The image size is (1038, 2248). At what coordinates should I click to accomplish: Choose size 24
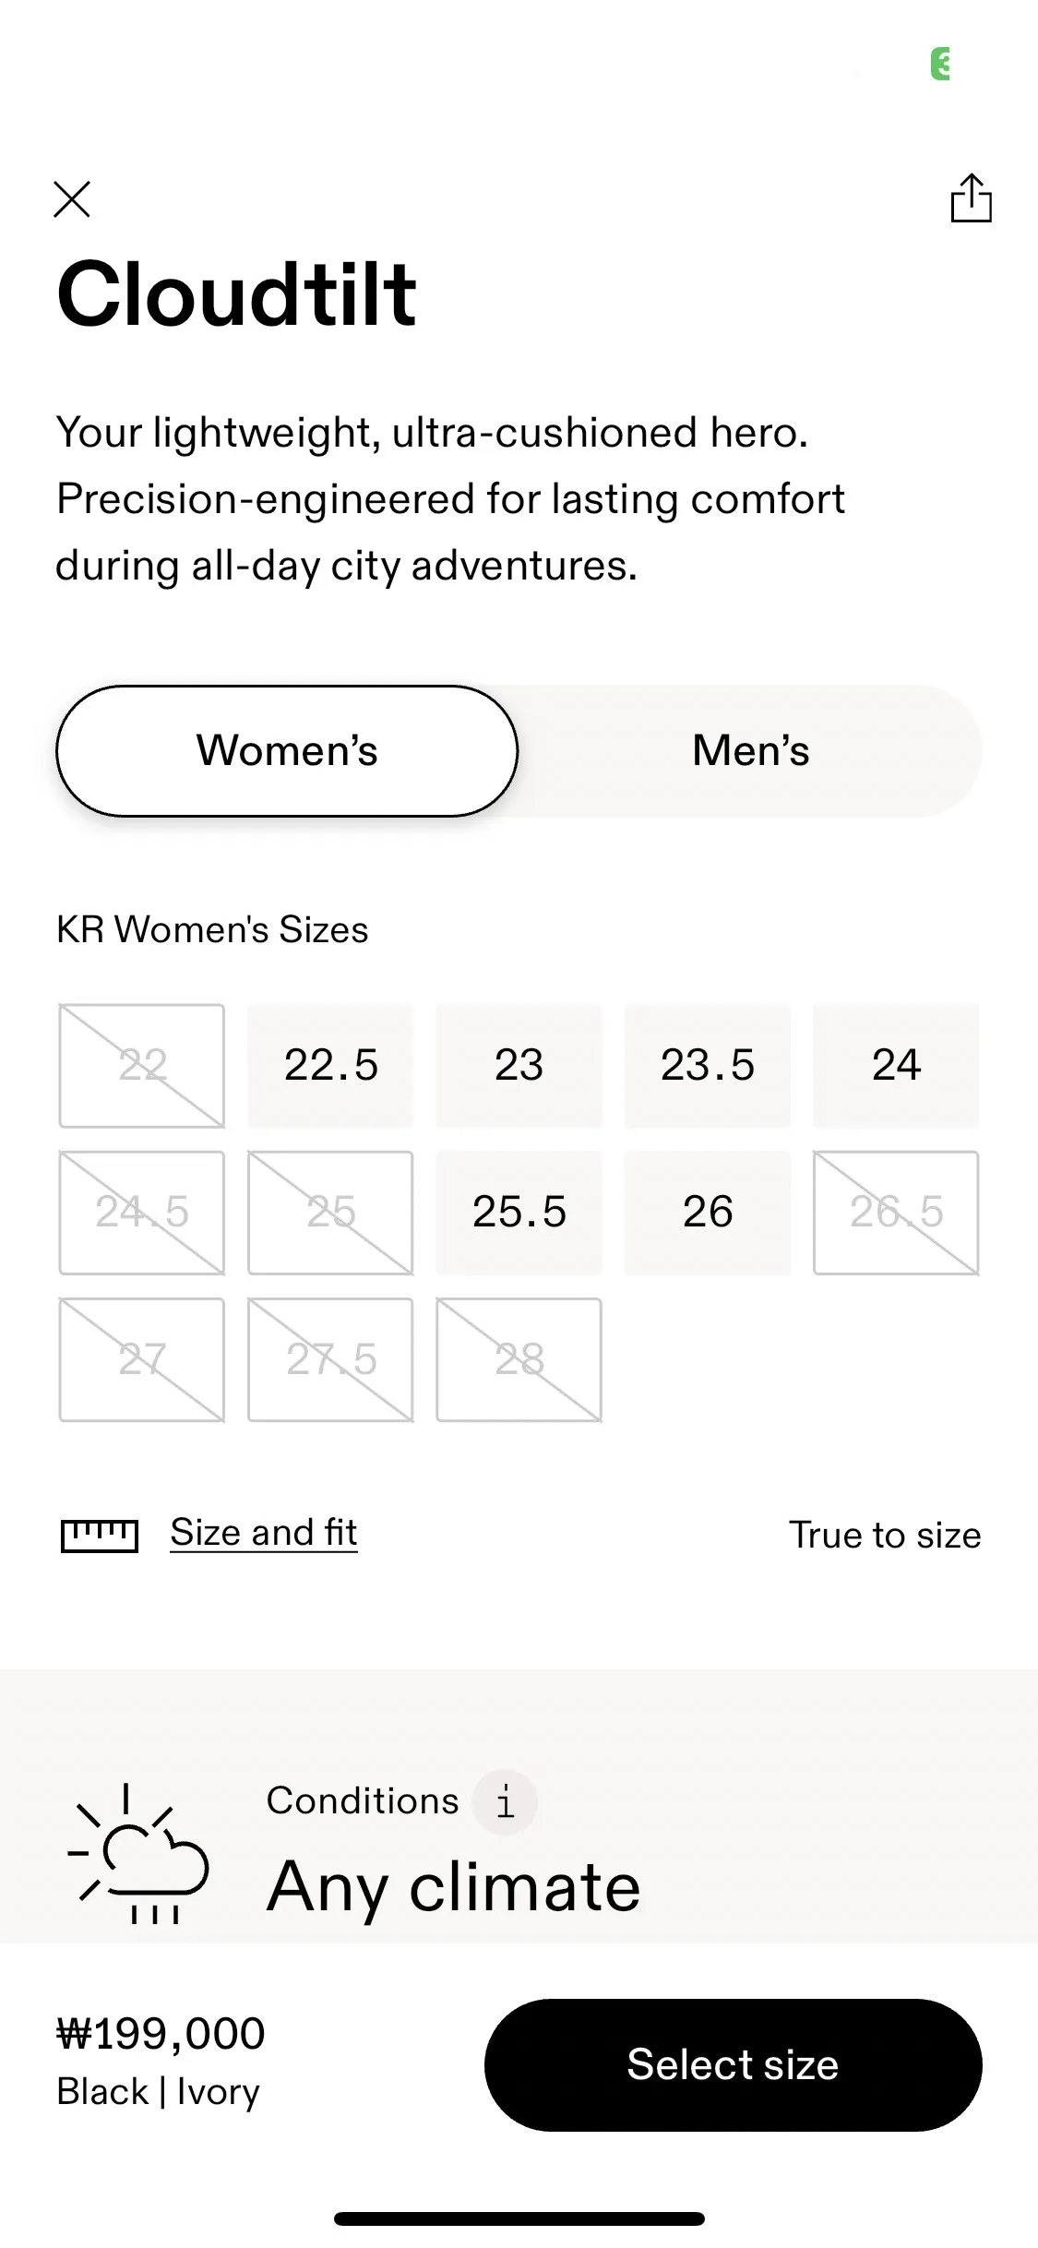pos(896,1066)
